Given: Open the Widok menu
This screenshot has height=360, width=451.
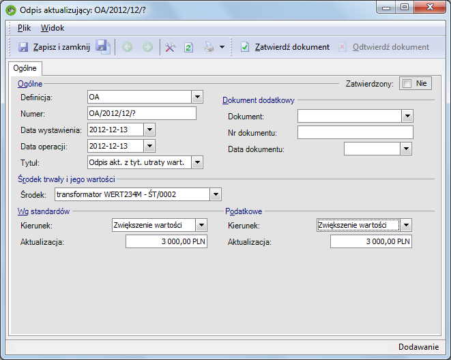Looking at the screenshot, I should [x=53, y=28].
